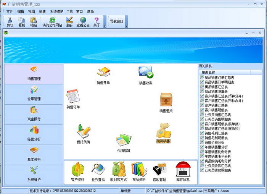Select 系统维护 in the sidebar

tap(34, 175)
